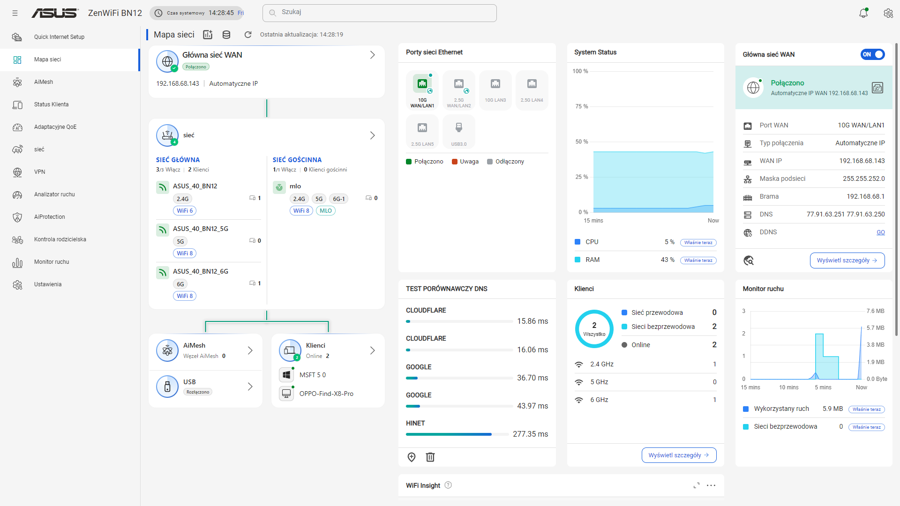The height and width of the screenshot is (506, 900).
Task: Expand the Klienci card chevron
Action: click(x=373, y=350)
